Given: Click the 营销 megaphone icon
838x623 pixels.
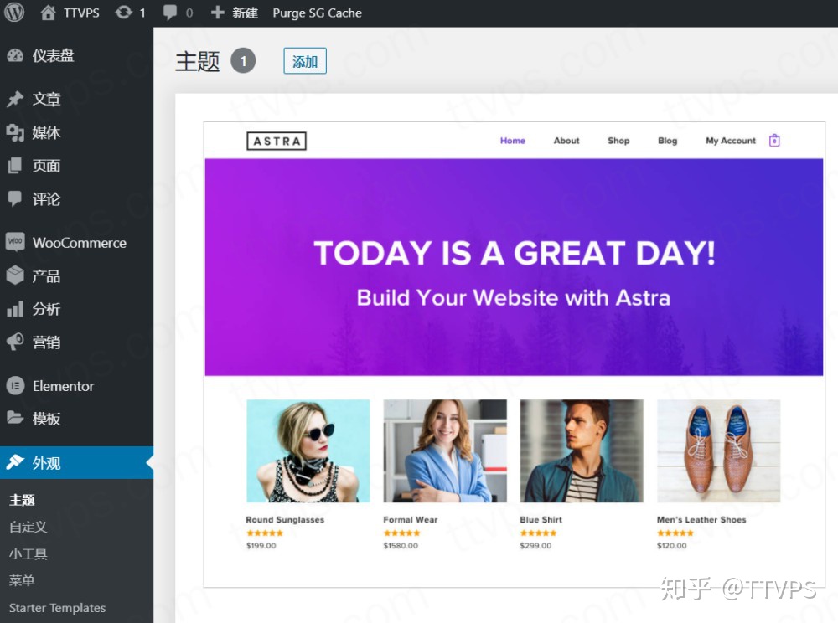Looking at the screenshot, I should click(x=15, y=342).
